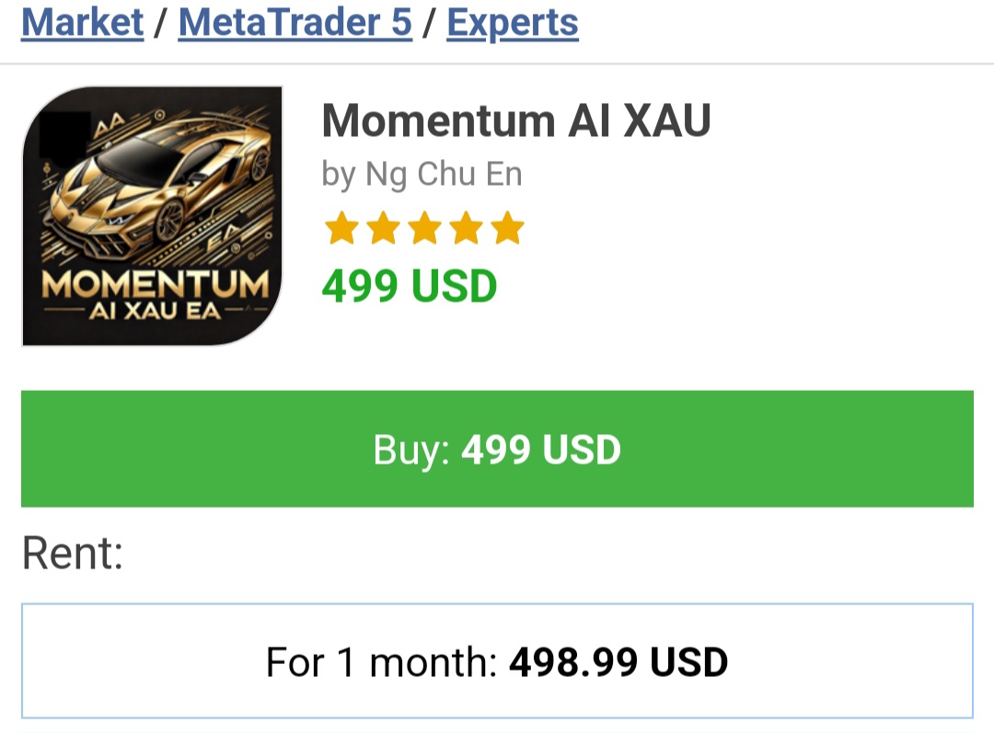Click the gold car in the product logo
Image resolution: width=994 pixels, height=733 pixels.
(x=166, y=184)
